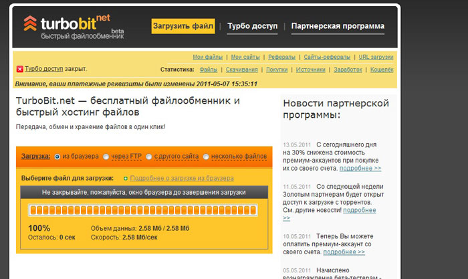The width and height of the screenshot is (468, 279).
Task: Click the 'Новости партнерской программы:' heading
Action: point(336,109)
